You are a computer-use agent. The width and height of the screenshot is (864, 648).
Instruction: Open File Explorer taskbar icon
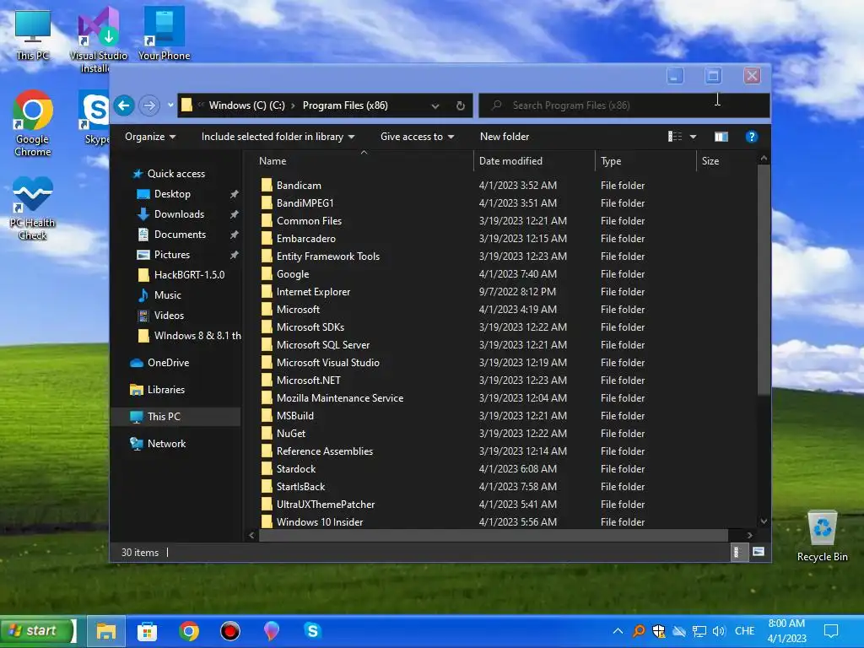click(106, 631)
